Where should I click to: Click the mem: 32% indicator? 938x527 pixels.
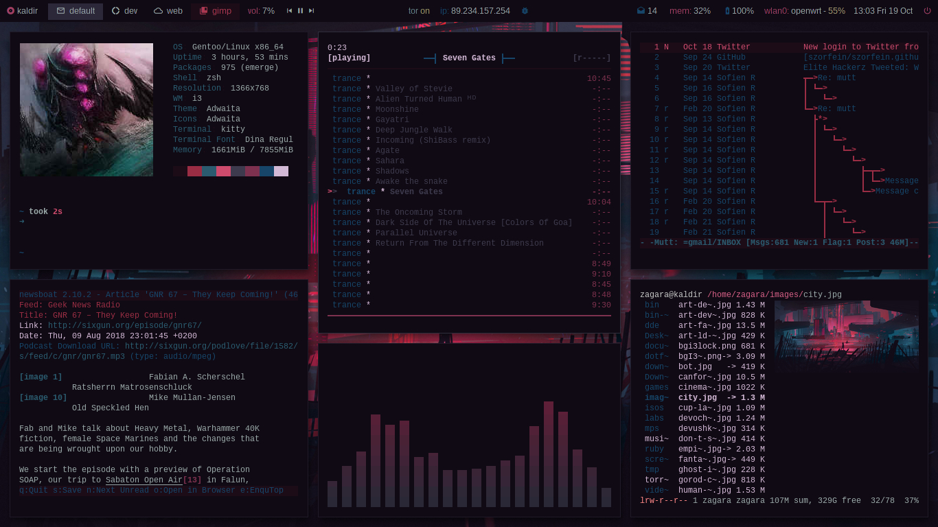[690, 11]
